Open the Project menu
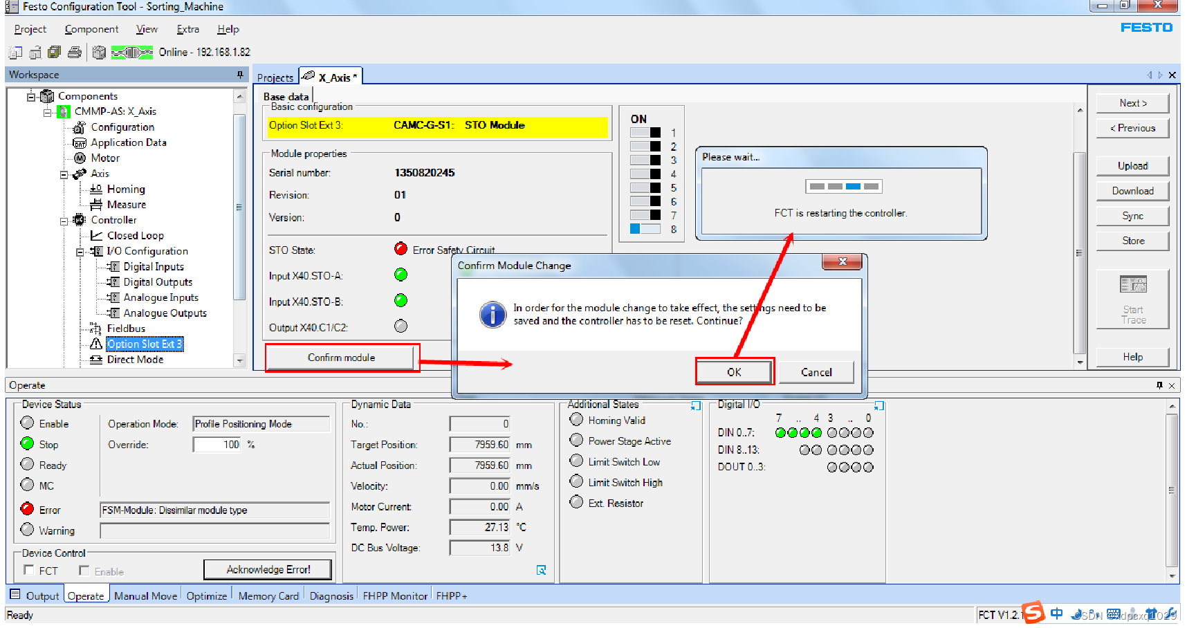 pyautogui.click(x=30, y=29)
